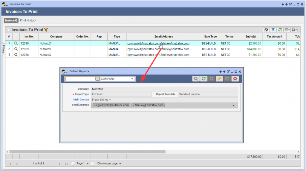The width and height of the screenshot is (306, 171).
Task: Click the search input field in Default Reports
Action: pos(81,79)
